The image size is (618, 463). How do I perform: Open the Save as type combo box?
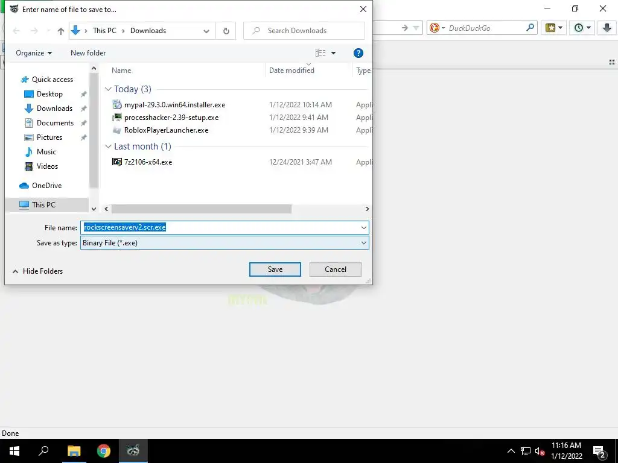coord(225,243)
